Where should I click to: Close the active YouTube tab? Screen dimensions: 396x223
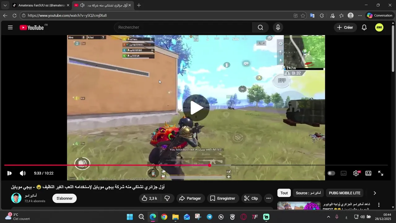[130, 5]
